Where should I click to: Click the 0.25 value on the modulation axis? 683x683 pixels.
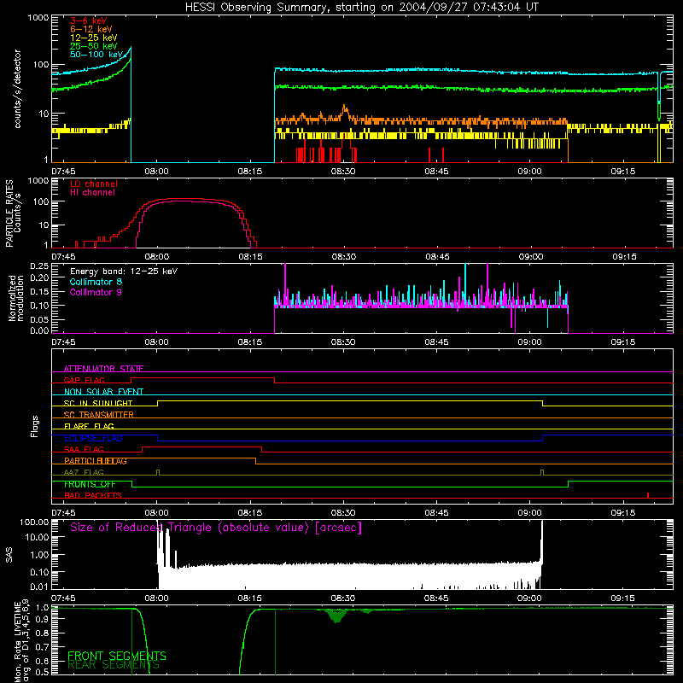click(x=39, y=266)
